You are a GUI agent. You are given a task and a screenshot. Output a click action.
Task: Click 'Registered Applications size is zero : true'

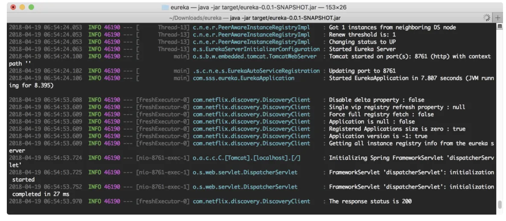[397, 129]
